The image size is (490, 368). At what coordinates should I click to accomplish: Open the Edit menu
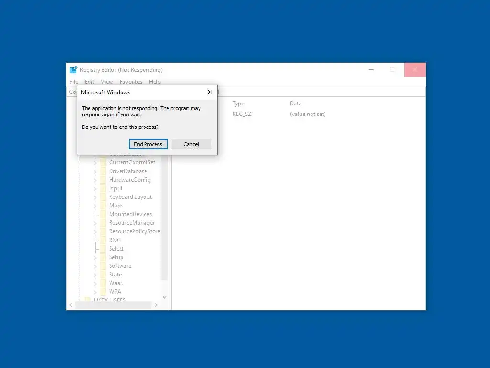coord(89,81)
